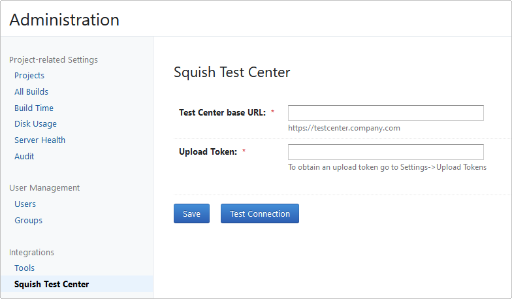Click the User Management section header
The width and height of the screenshot is (512, 299).
click(44, 188)
